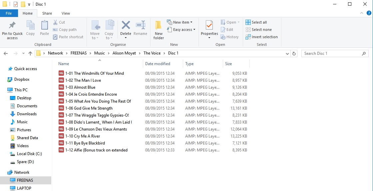Open Easy access dropdown

(181, 30)
